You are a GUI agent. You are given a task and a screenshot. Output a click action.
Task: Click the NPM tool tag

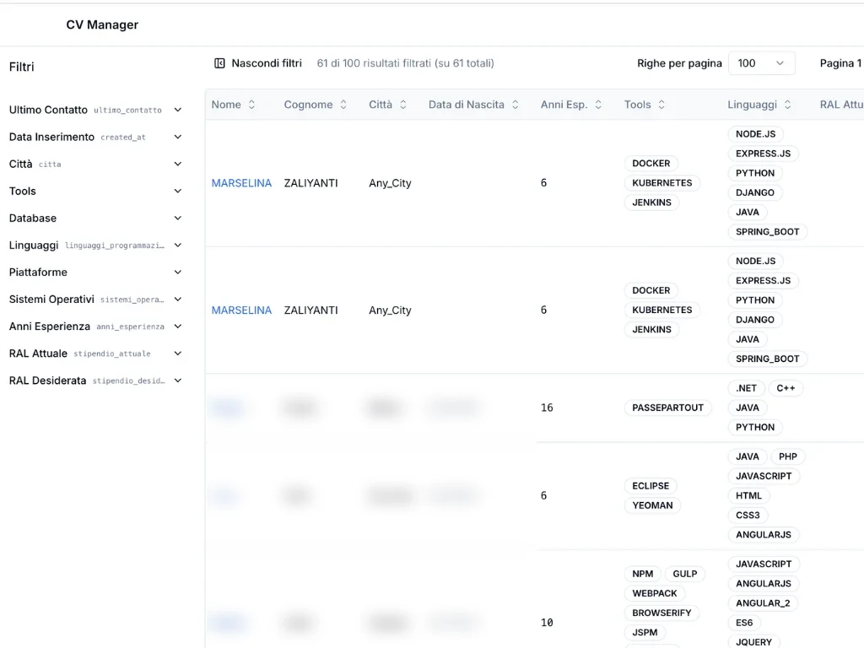click(x=642, y=574)
